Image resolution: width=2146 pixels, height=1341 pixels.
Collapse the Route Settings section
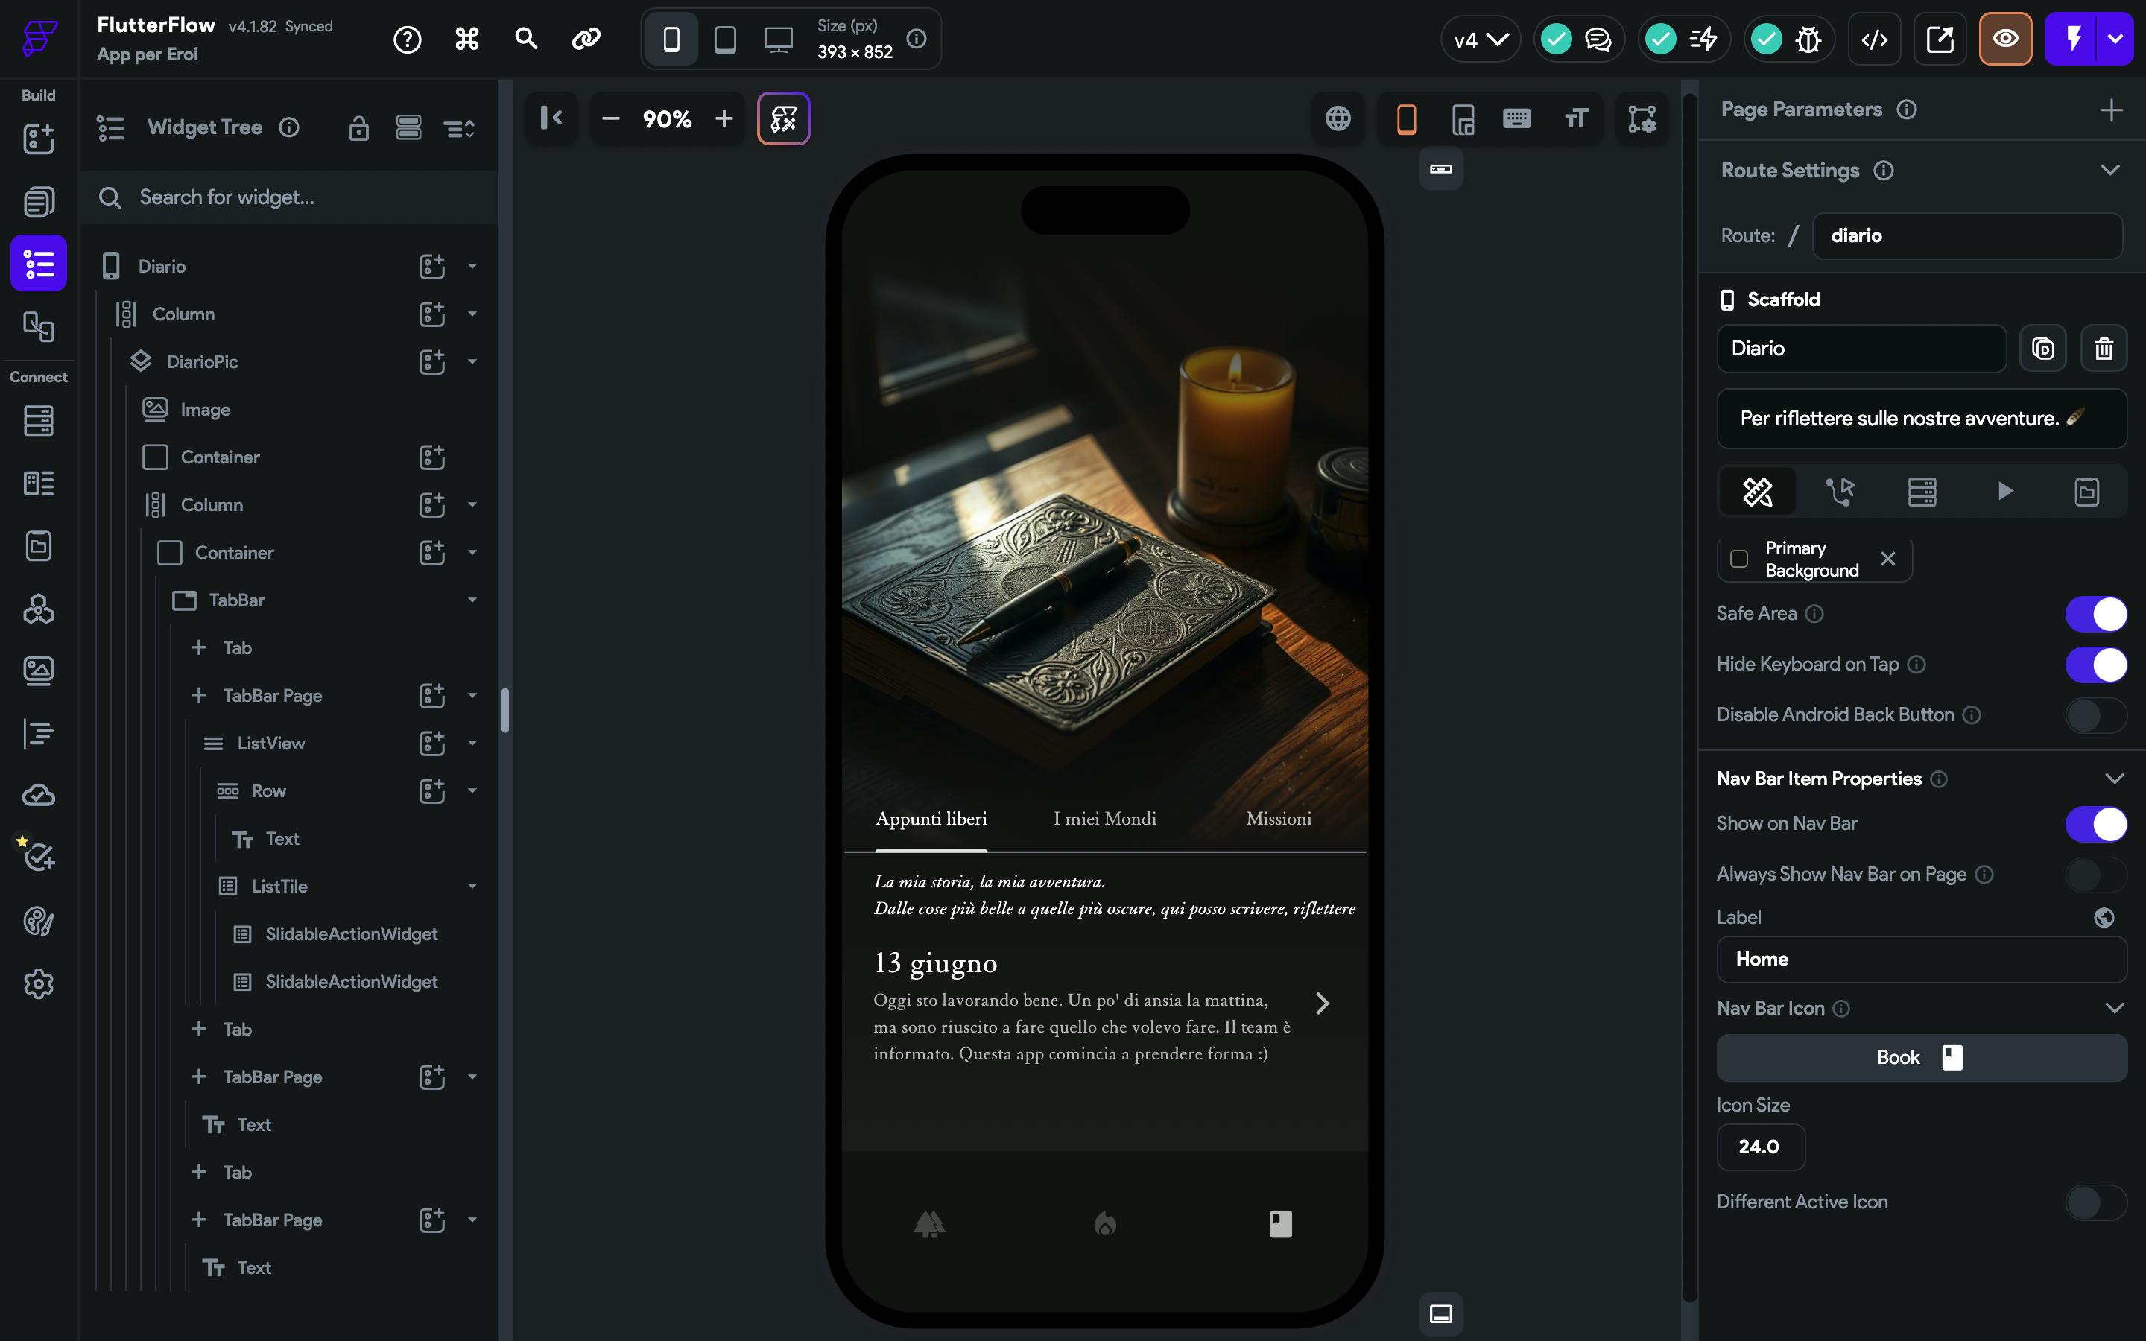[2109, 171]
